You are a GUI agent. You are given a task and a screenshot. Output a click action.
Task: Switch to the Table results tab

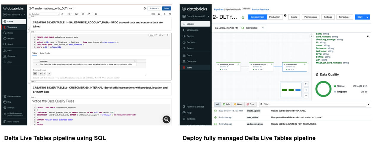(x=34, y=53)
